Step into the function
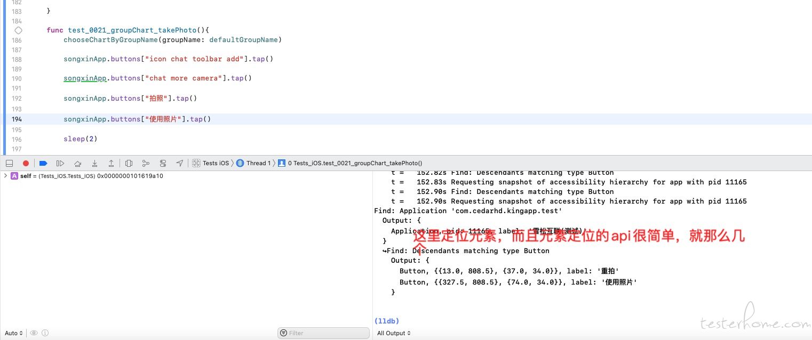Image resolution: width=812 pixels, height=340 pixels. (x=94, y=163)
